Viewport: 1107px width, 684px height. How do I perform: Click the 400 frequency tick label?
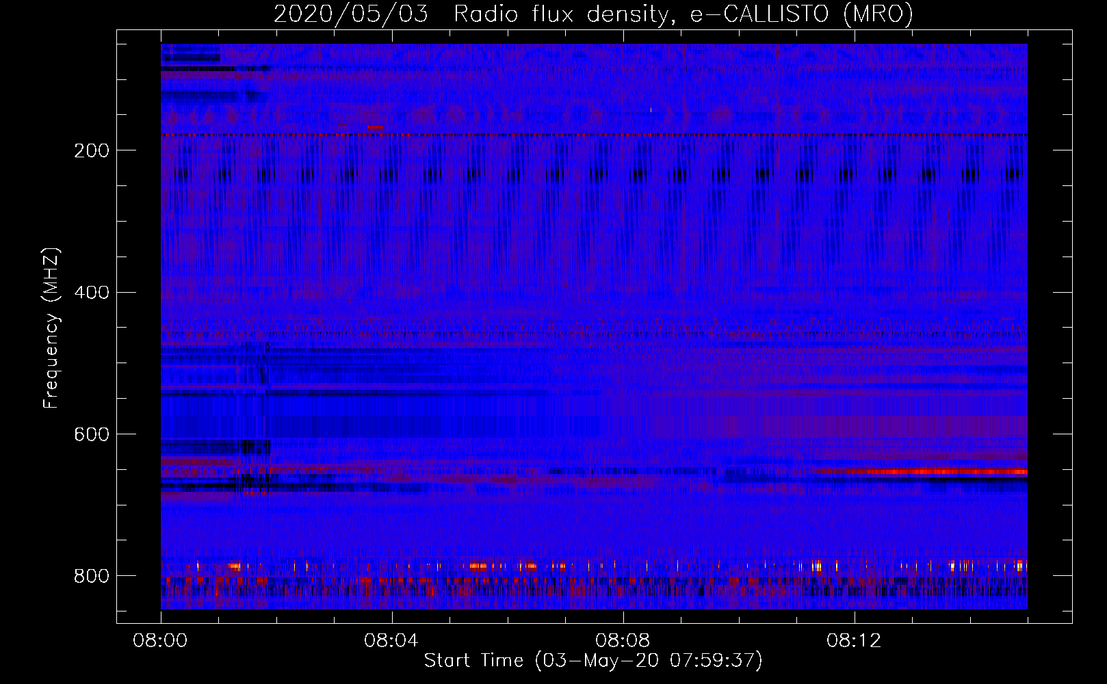[x=92, y=293]
